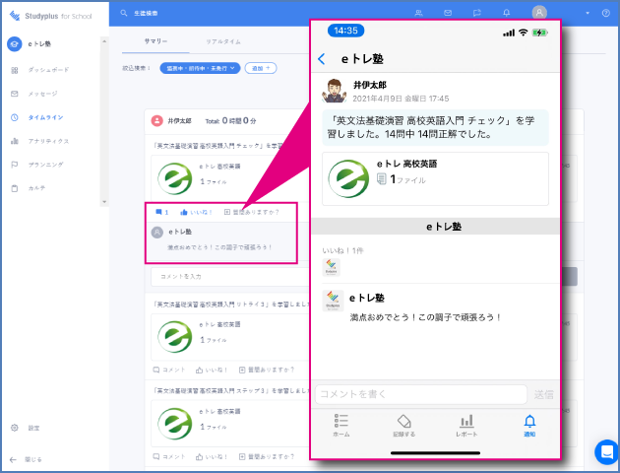620x473 pixels.
Task: Open the eトレ塾 school avatar icon in the sidebar
Action: [15, 44]
